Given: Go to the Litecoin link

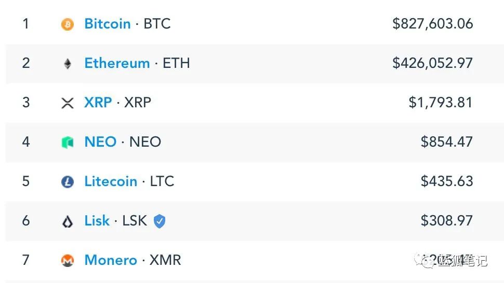Looking at the screenshot, I should [111, 181].
